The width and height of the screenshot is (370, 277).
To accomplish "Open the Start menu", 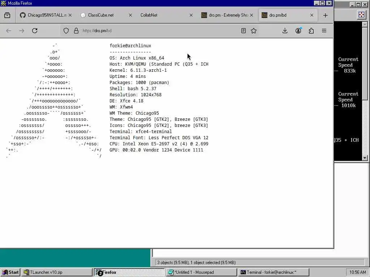I will (10, 272).
